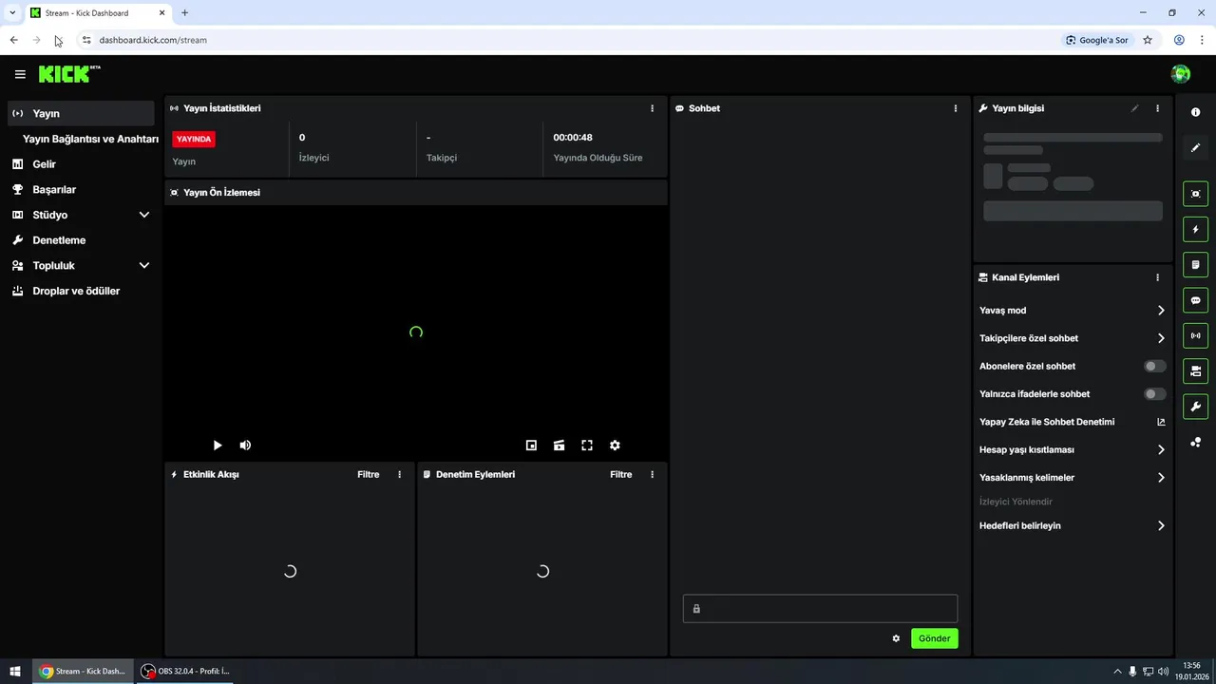Open a new browser tab with plus
Screen dimensions: 1216x684
184,13
